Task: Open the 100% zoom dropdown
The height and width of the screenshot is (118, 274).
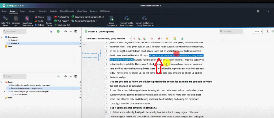Action: tap(258, 31)
